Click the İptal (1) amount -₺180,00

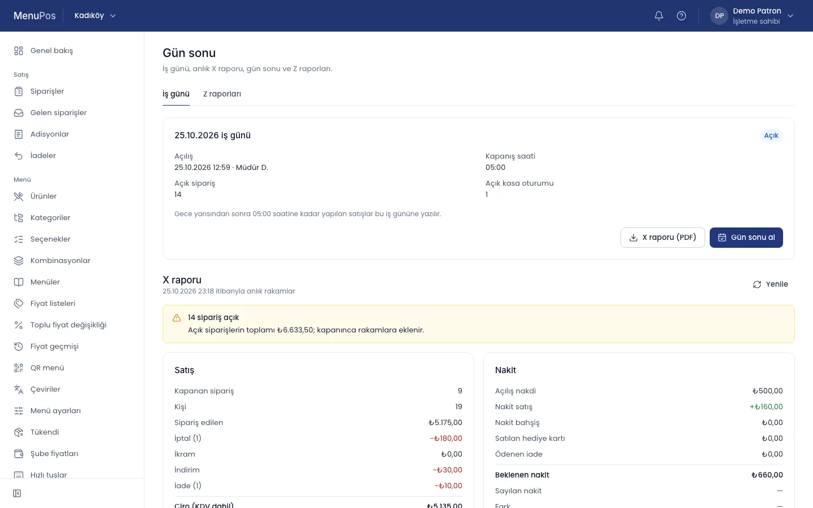pos(446,439)
